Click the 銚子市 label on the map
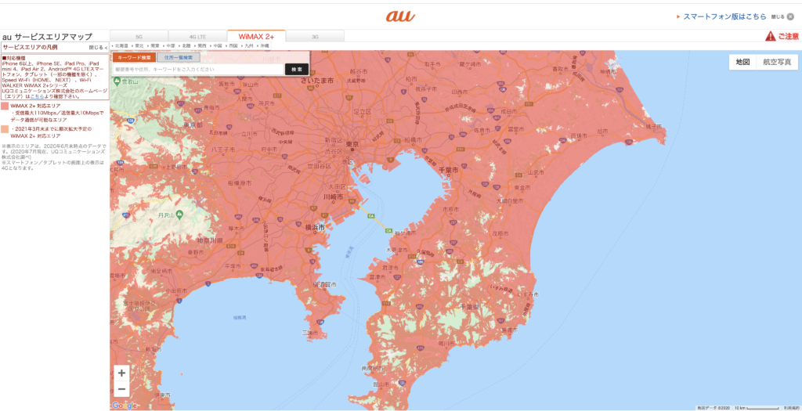 point(654,126)
